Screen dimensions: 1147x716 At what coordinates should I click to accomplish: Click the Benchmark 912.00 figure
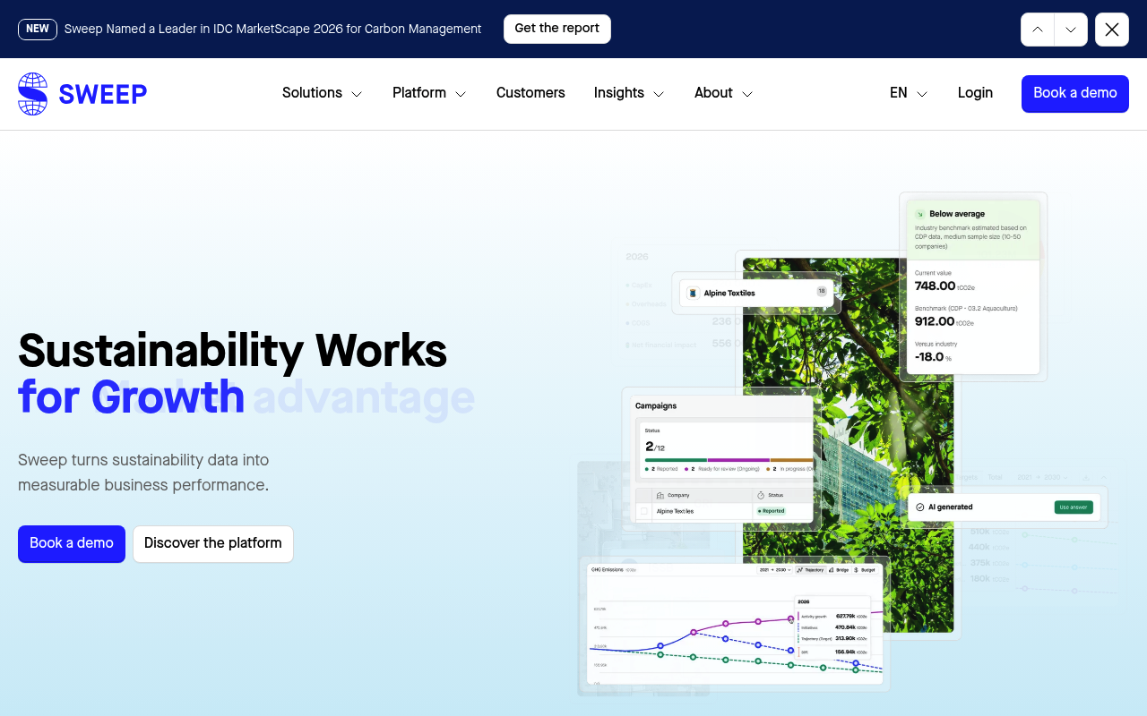[935, 321]
